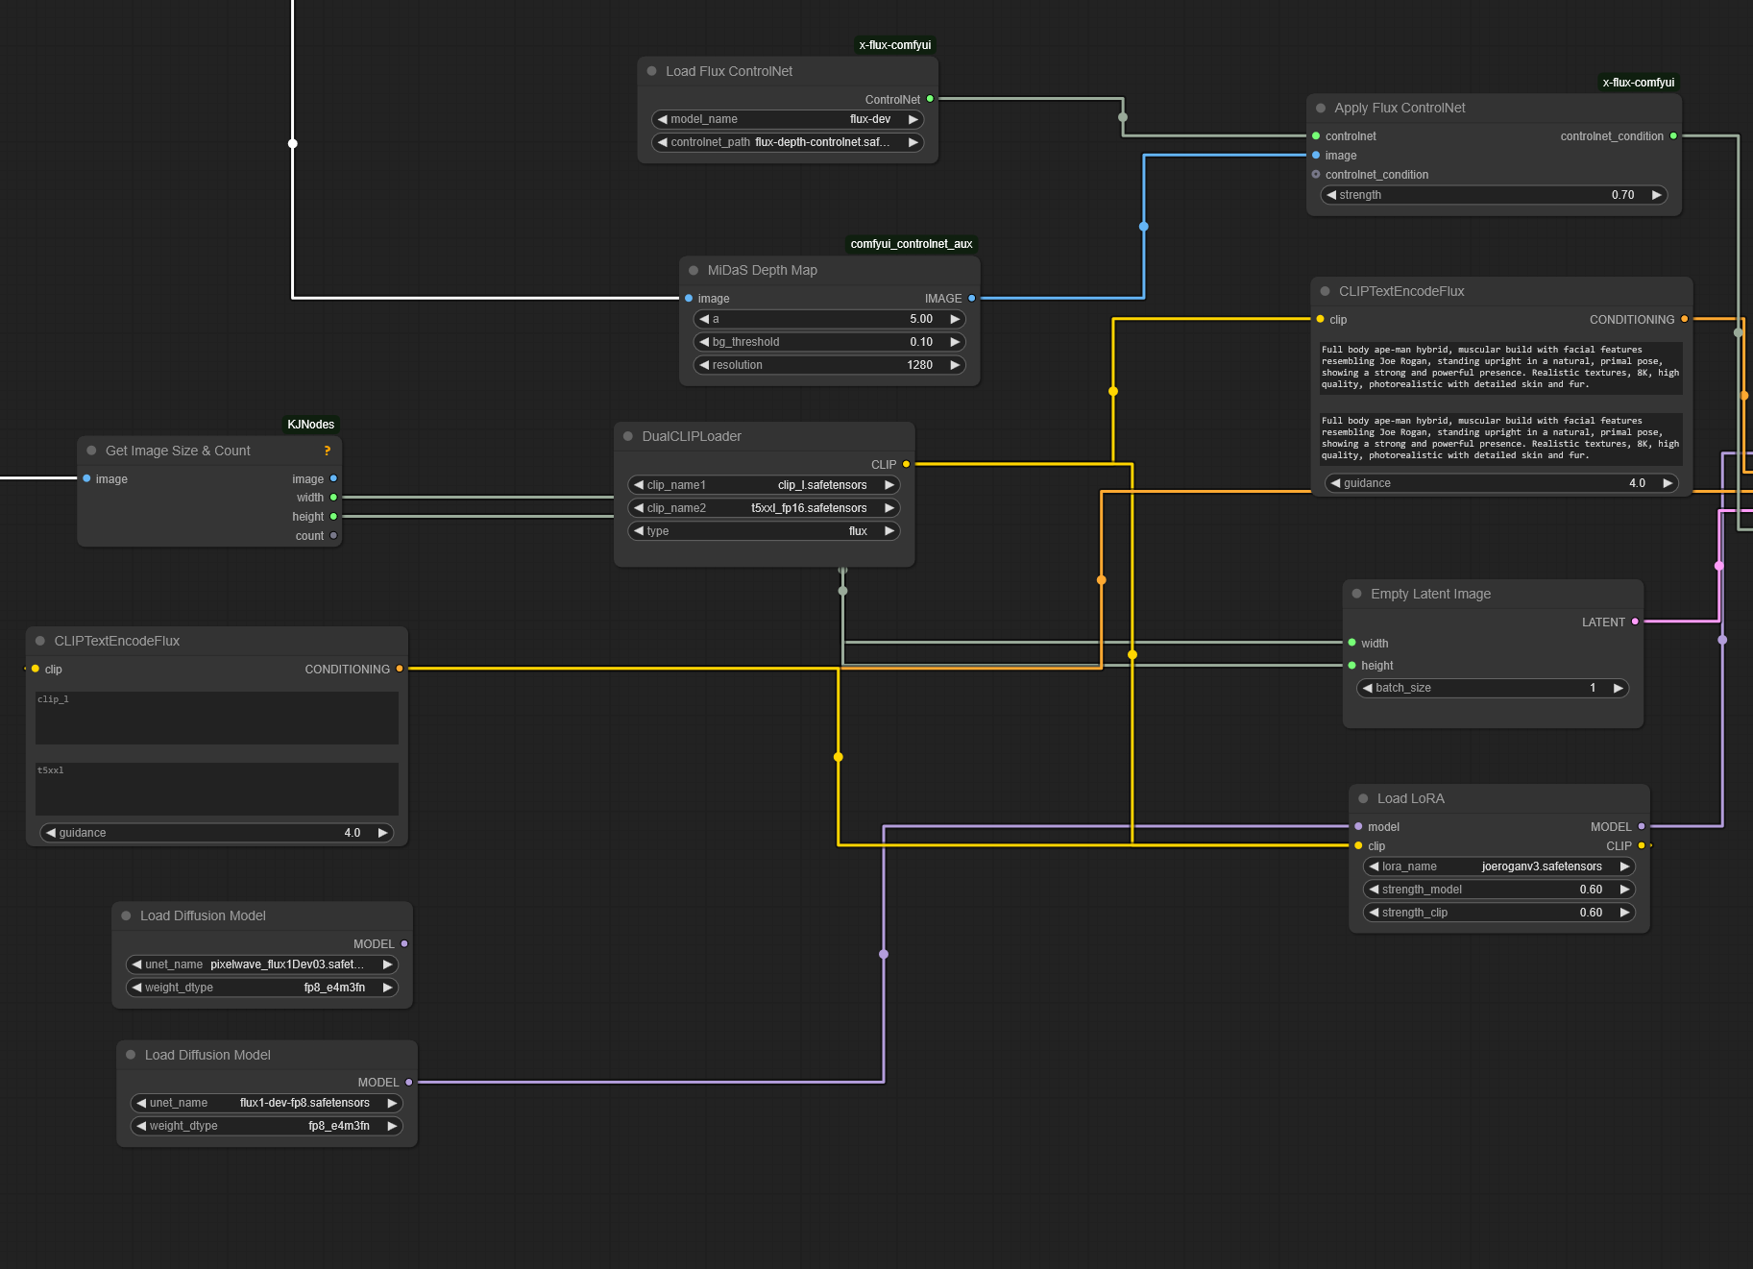The image size is (1753, 1269).
Task: Click the empty clip_l text box
Action: click(x=217, y=718)
